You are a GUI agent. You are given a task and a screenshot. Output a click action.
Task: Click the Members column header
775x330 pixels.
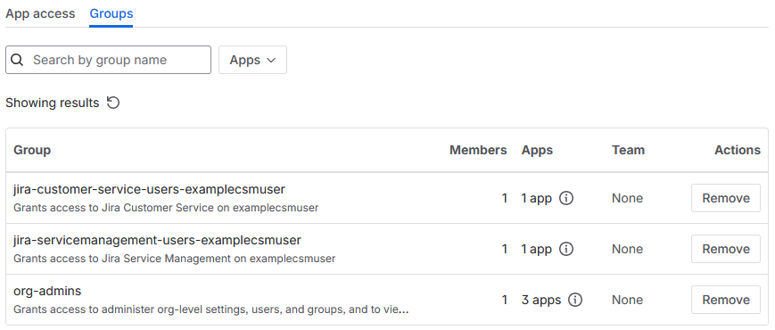(x=478, y=150)
